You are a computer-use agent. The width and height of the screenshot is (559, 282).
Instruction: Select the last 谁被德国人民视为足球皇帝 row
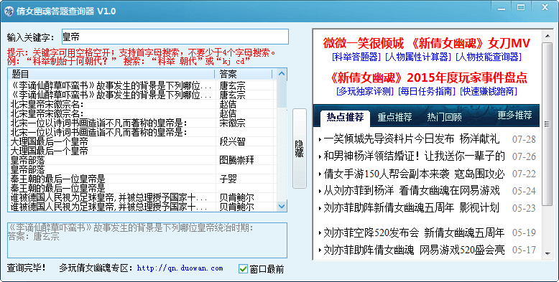(x=142, y=207)
